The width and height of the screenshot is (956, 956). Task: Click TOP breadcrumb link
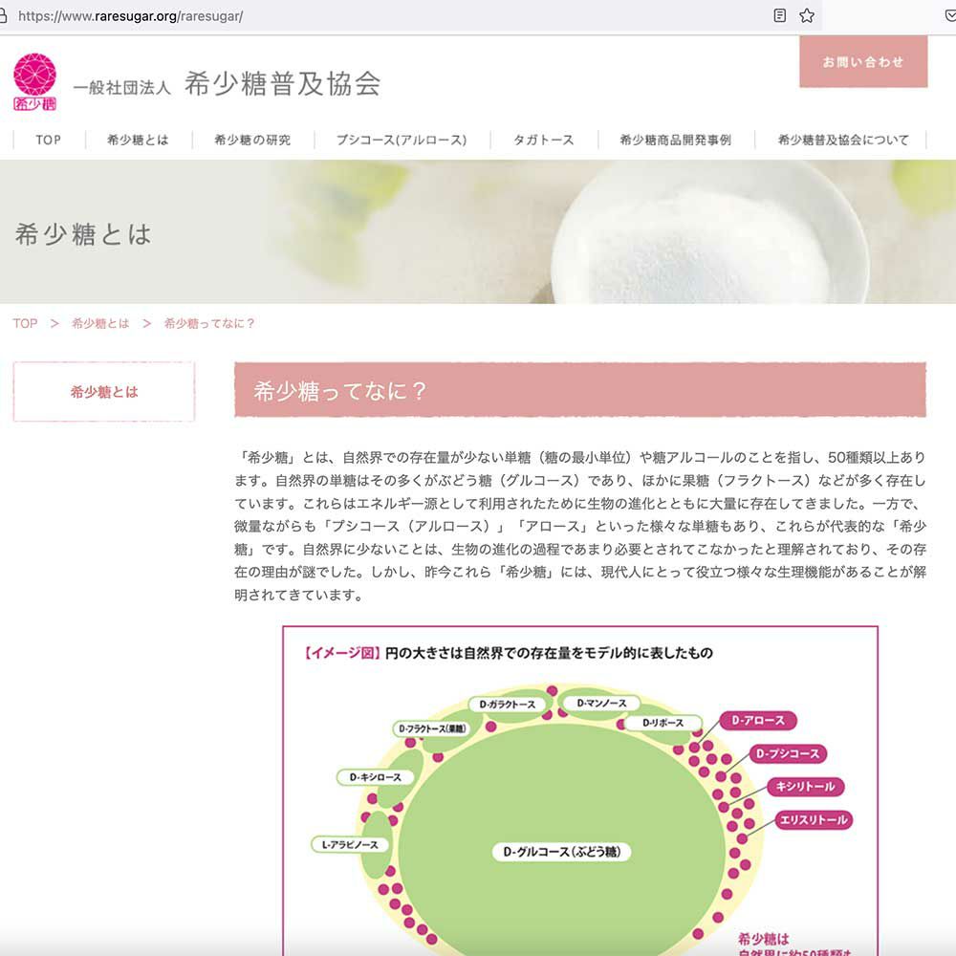coord(25,323)
